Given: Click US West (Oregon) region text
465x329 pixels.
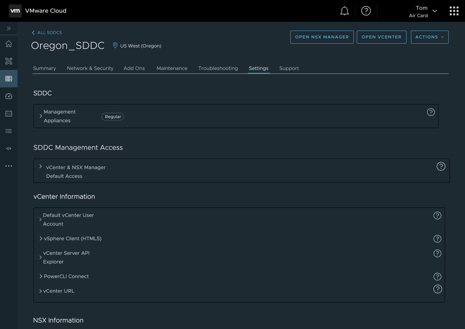Looking at the screenshot, I should [x=141, y=46].
